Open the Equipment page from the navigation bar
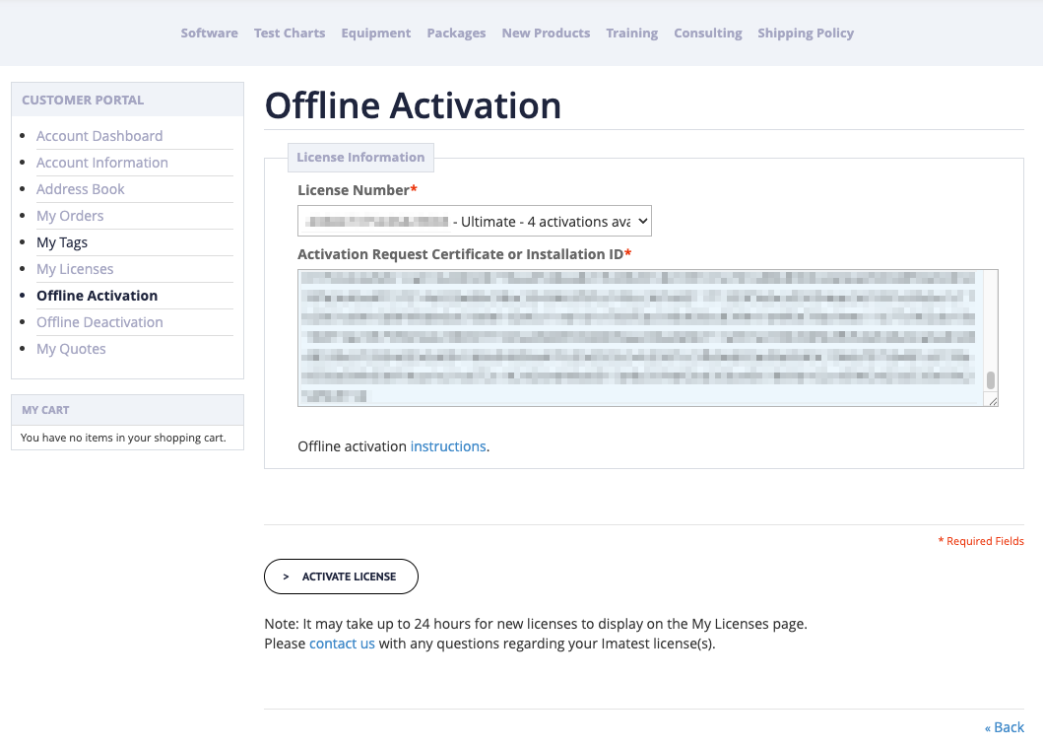The height and width of the screenshot is (747, 1043). (375, 33)
